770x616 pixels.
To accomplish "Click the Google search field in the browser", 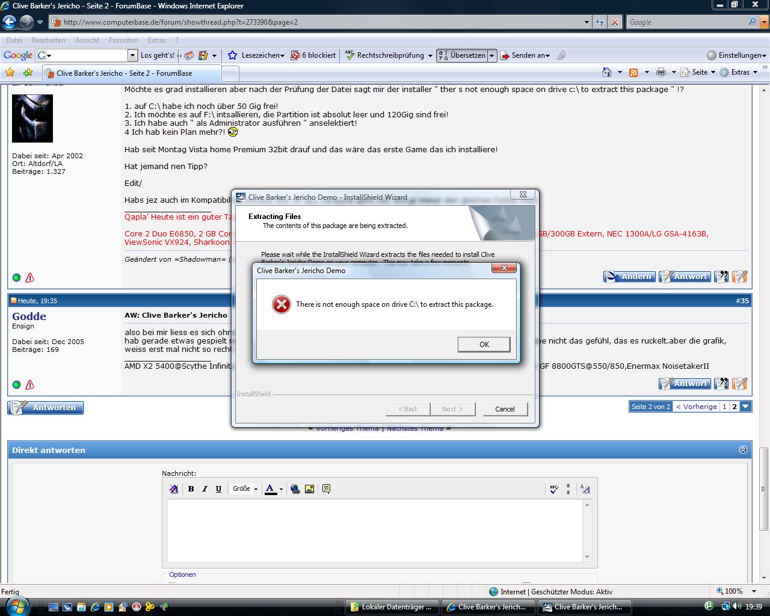I will click(687, 22).
